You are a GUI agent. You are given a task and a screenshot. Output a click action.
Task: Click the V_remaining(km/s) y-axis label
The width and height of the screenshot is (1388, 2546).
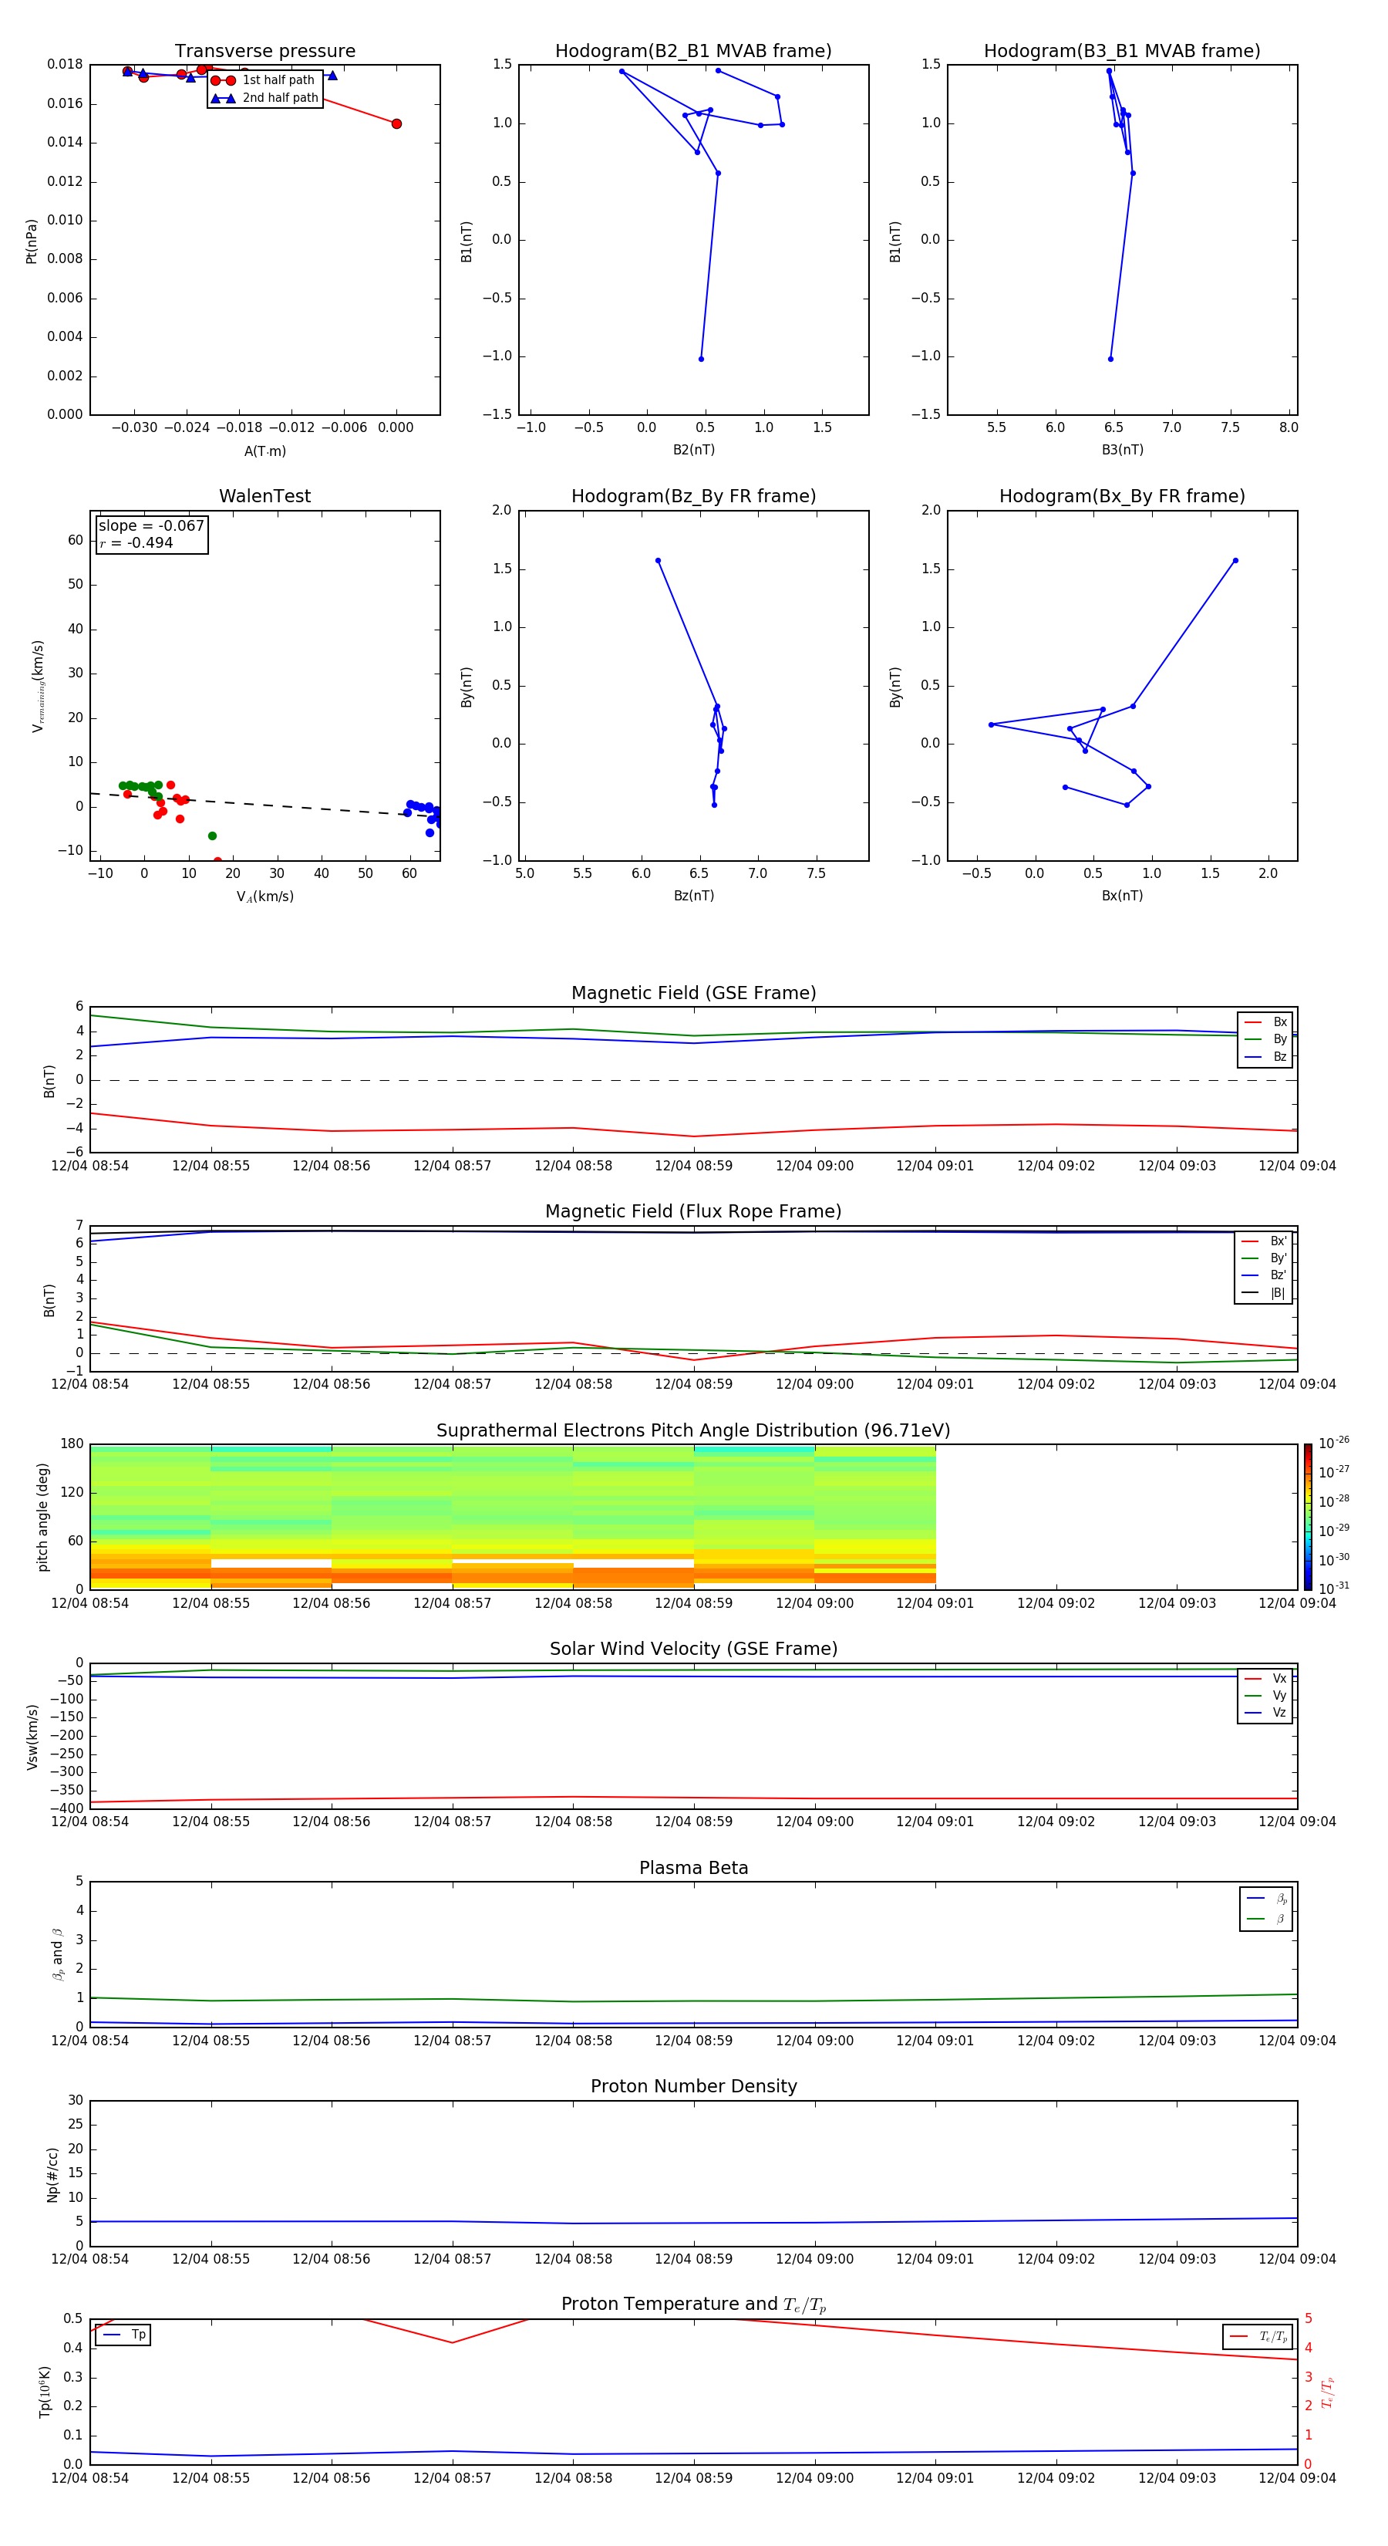pos(38,686)
